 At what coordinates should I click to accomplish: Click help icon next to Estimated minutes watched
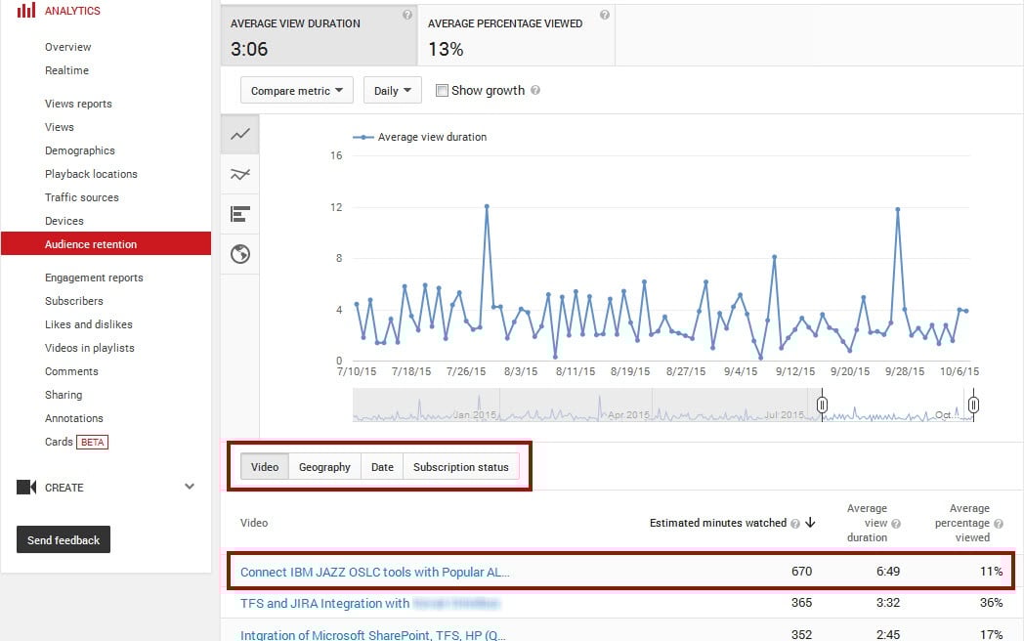coord(794,524)
